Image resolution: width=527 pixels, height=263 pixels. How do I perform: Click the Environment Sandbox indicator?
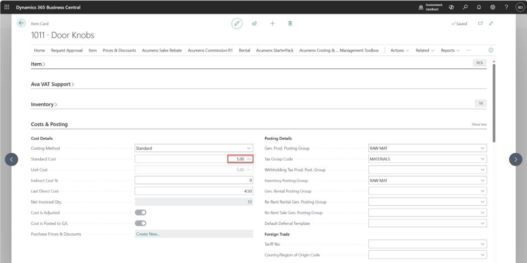tap(431, 7)
